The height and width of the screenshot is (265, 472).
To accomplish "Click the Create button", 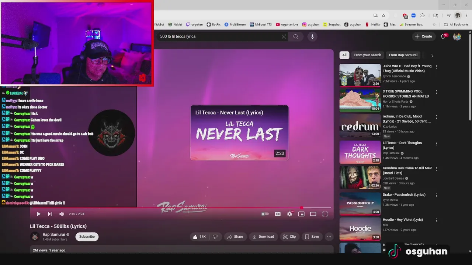I will click(423, 36).
